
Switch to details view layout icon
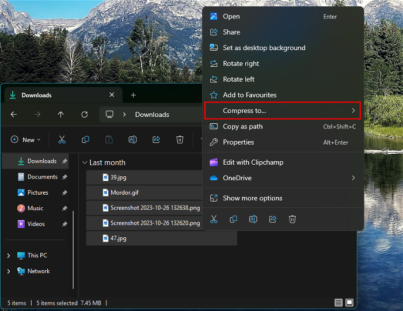(339, 302)
